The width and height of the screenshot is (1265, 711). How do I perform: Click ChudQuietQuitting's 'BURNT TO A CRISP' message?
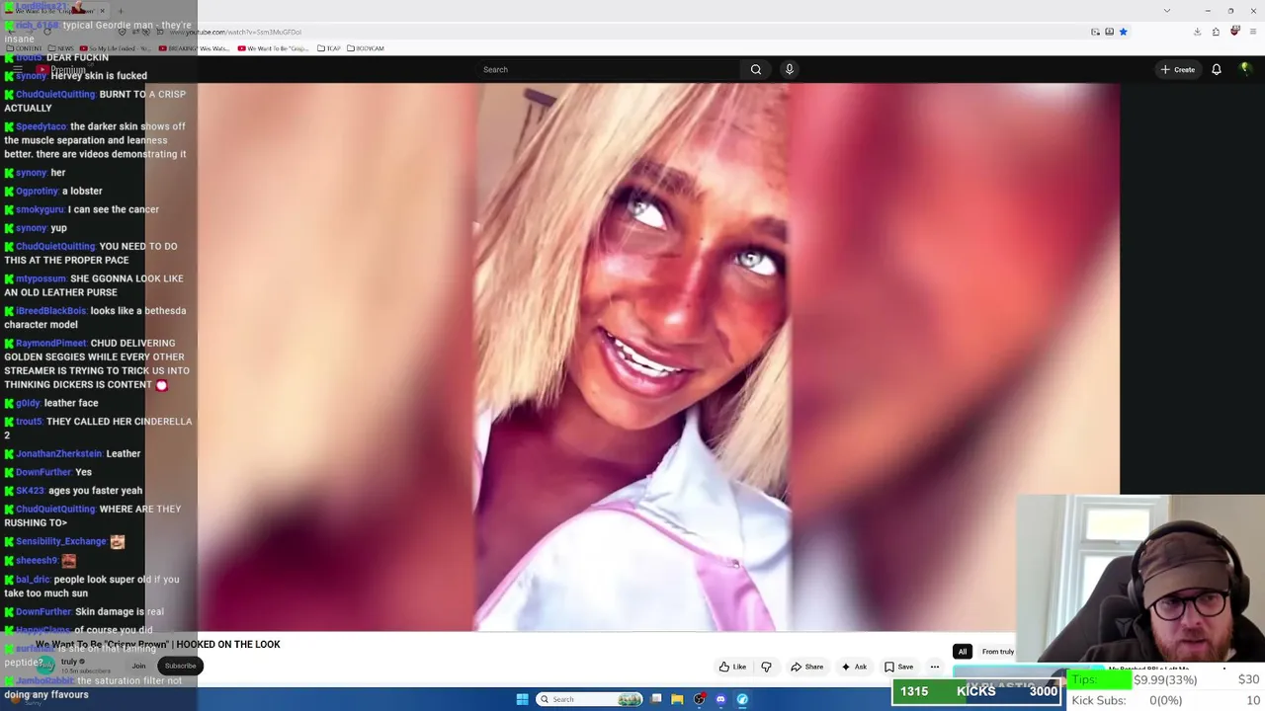(95, 101)
